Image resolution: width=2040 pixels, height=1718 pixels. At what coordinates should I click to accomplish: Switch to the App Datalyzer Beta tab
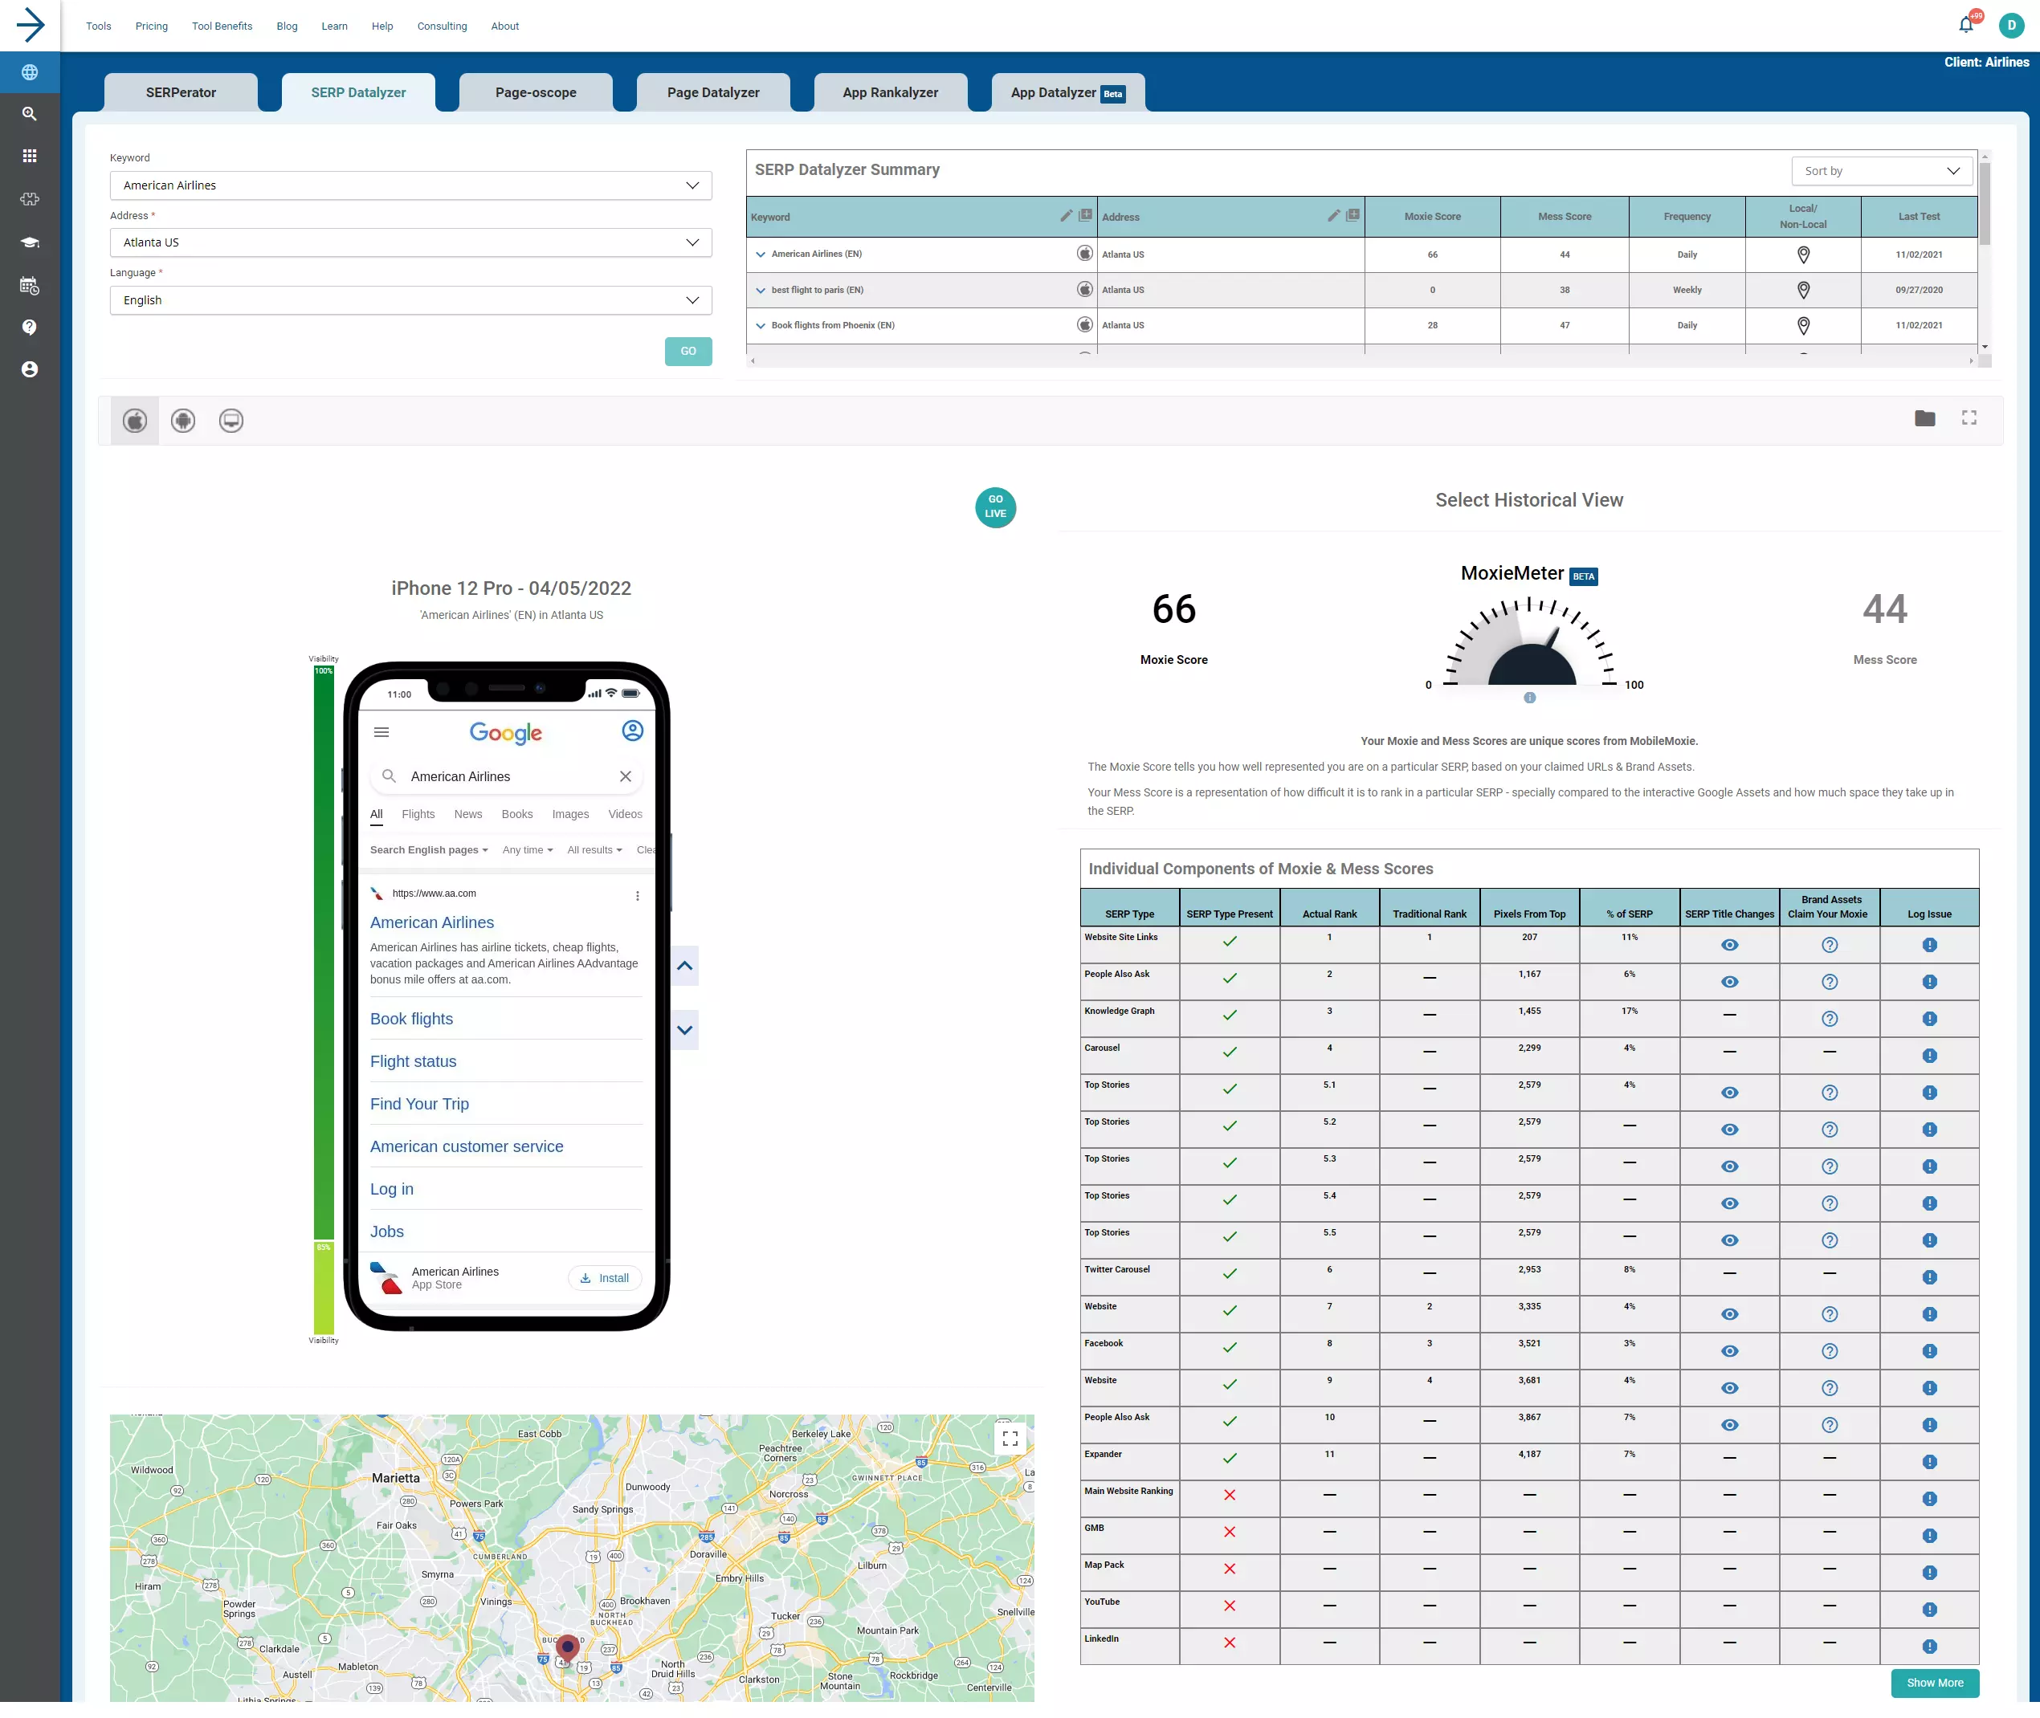pos(1069,92)
